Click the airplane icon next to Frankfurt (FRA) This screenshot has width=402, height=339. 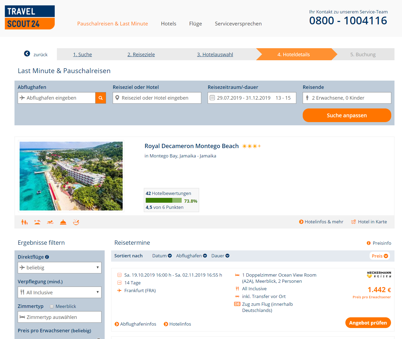point(119,291)
